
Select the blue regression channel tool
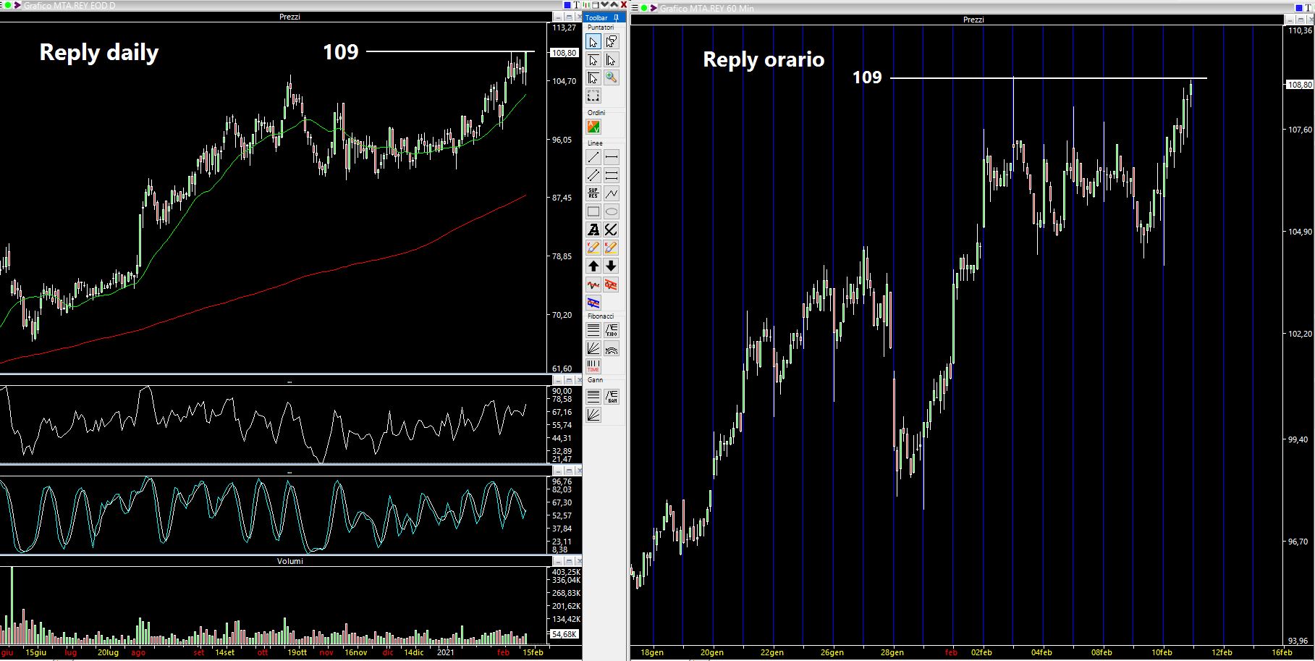tap(593, 303)
